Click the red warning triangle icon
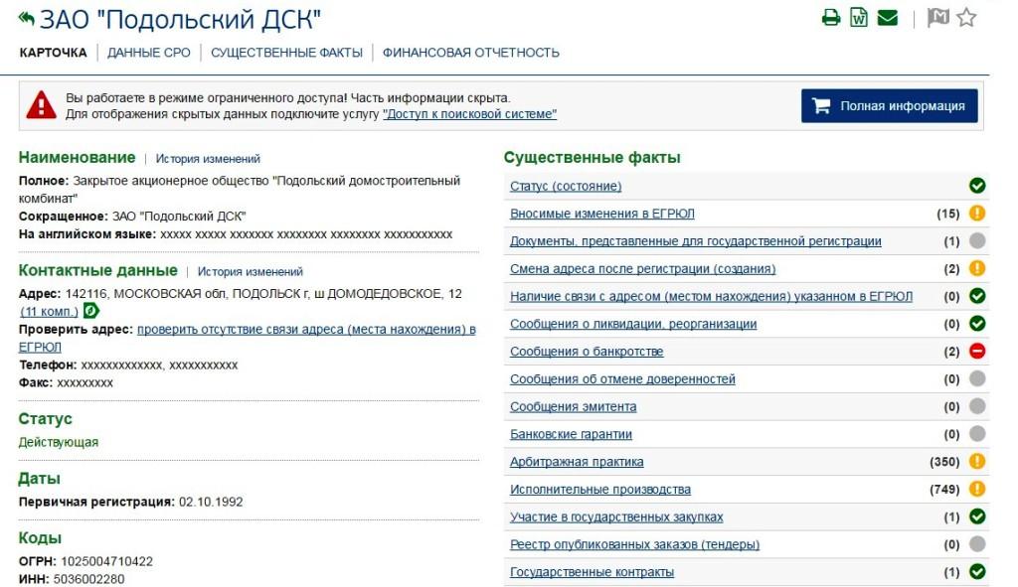Screen dimensions: 1018x587 point(41,105)
